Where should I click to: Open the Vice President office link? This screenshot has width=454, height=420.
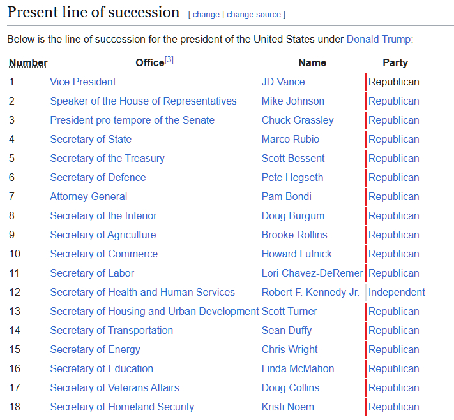(x=83, y=82)
